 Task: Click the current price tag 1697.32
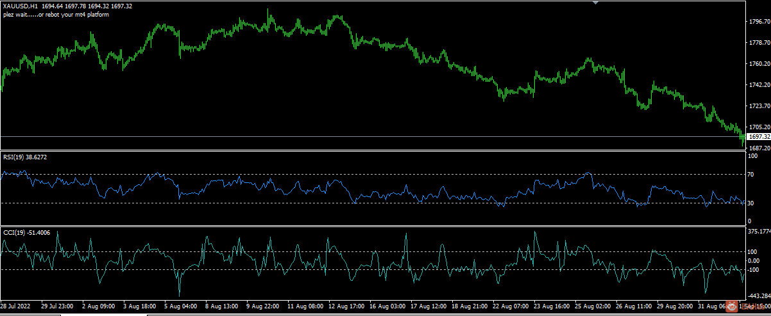pyautogui.click(x=759, y=137)
